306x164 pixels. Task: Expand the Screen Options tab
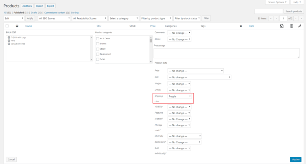click(277, 2)
